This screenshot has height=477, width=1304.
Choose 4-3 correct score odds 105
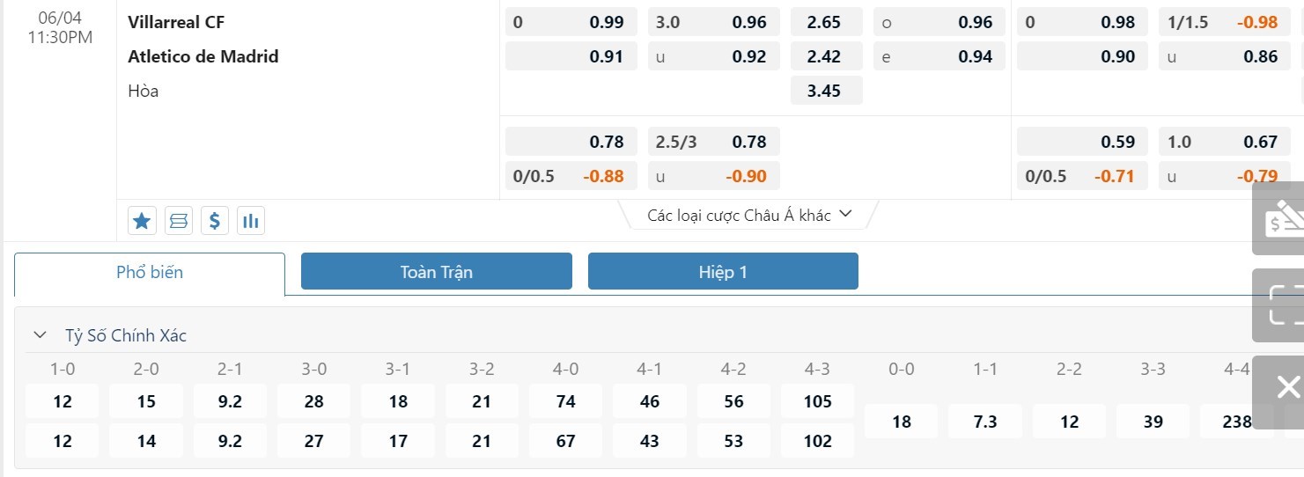point(818,401)
